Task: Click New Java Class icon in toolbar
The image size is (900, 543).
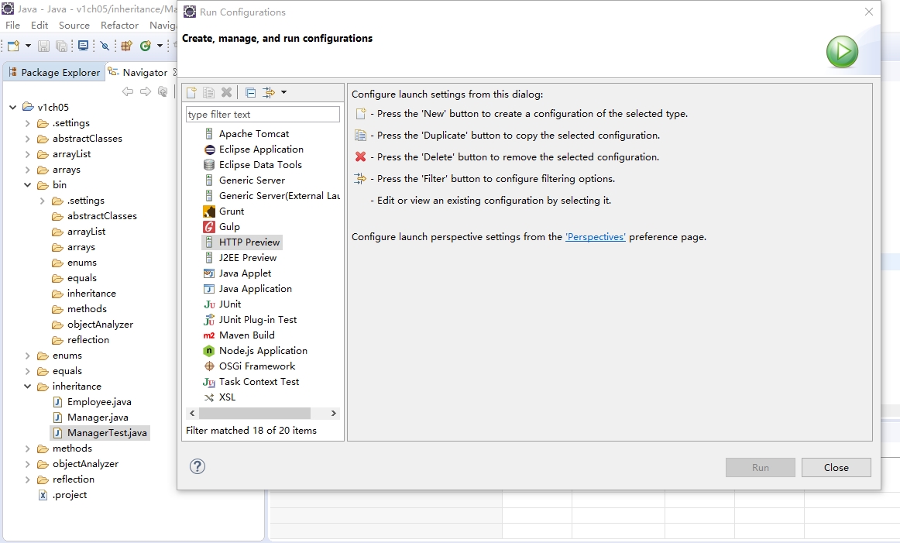Action: 146,46
